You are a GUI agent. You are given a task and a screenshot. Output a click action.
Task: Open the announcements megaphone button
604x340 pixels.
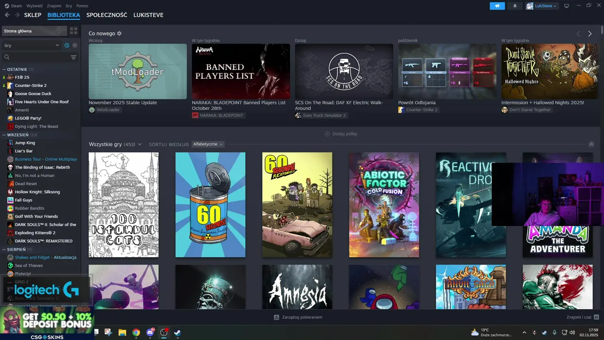[497, 6]
